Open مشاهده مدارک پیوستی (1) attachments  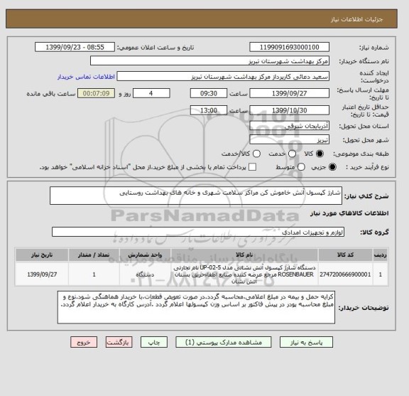[x=224, y=342]
